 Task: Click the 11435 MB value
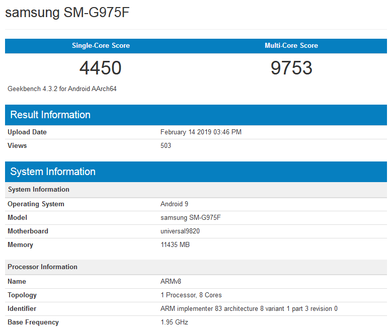[x=175, y=244]
